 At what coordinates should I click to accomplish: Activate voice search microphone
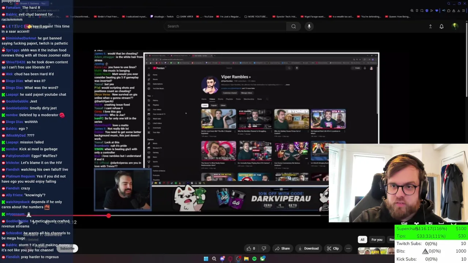[309, 26]
